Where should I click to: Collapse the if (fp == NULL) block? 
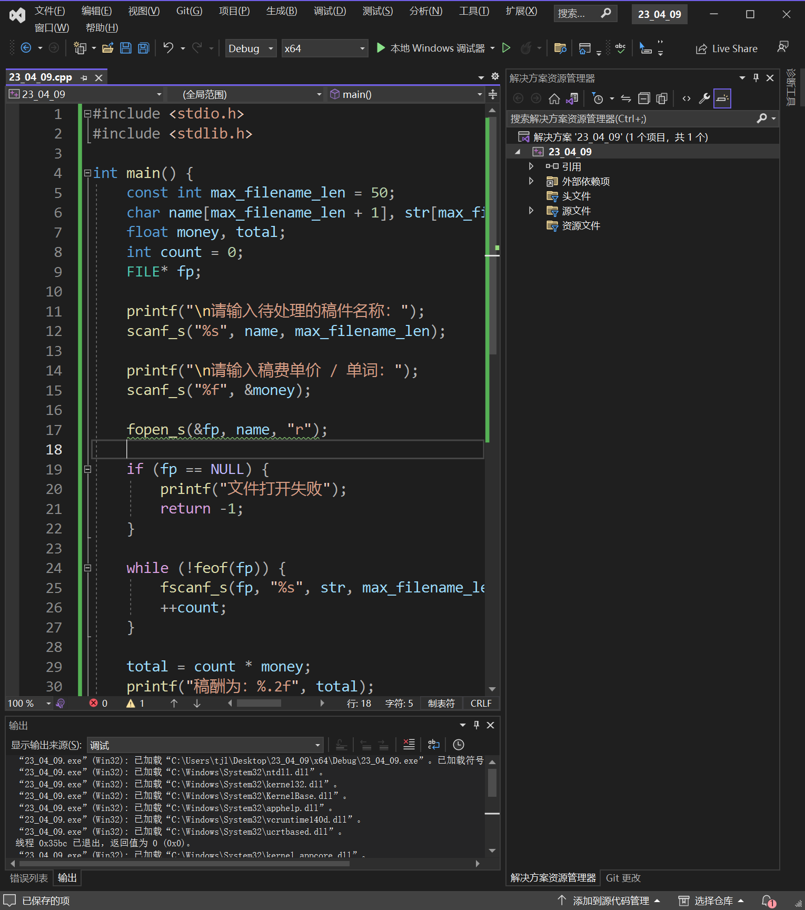click(88, 469)
